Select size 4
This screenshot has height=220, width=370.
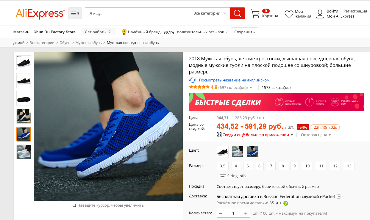[236, 166]
